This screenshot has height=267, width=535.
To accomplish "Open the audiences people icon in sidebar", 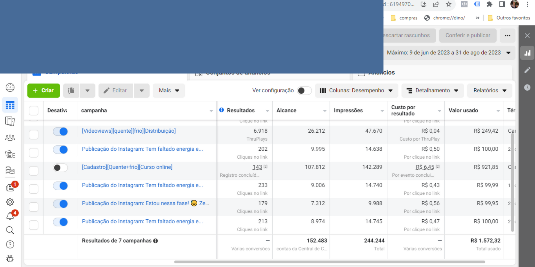I will tap(10, 138).
